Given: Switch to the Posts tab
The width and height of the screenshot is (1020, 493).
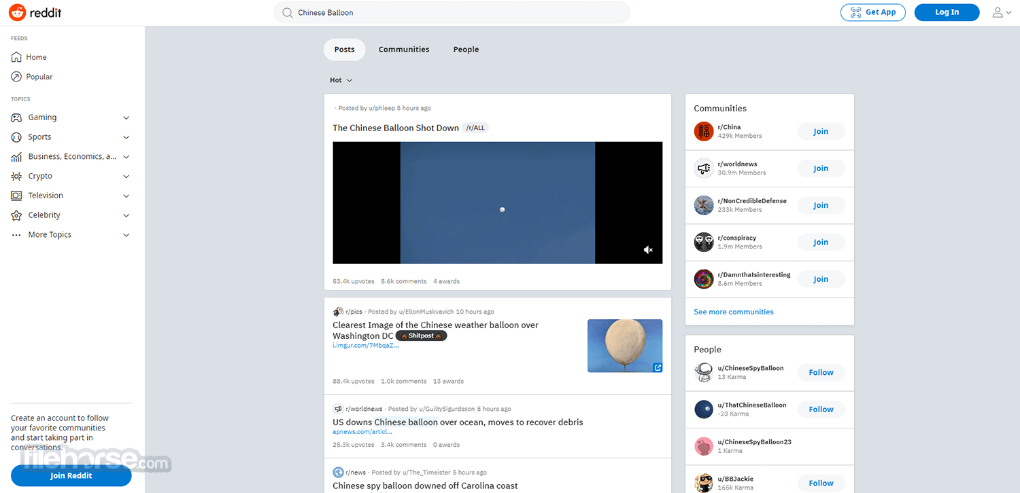Looking at the screenshot, I should pos(345,50).
